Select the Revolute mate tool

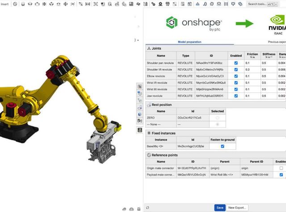[30, 4]
